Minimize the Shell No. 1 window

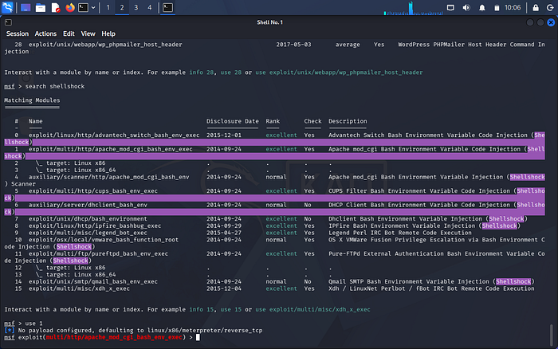click(x=529, y=22)
